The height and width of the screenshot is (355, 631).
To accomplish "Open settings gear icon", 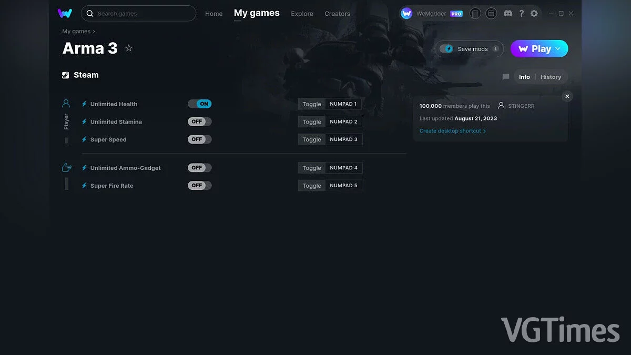I will click(534, 13).
